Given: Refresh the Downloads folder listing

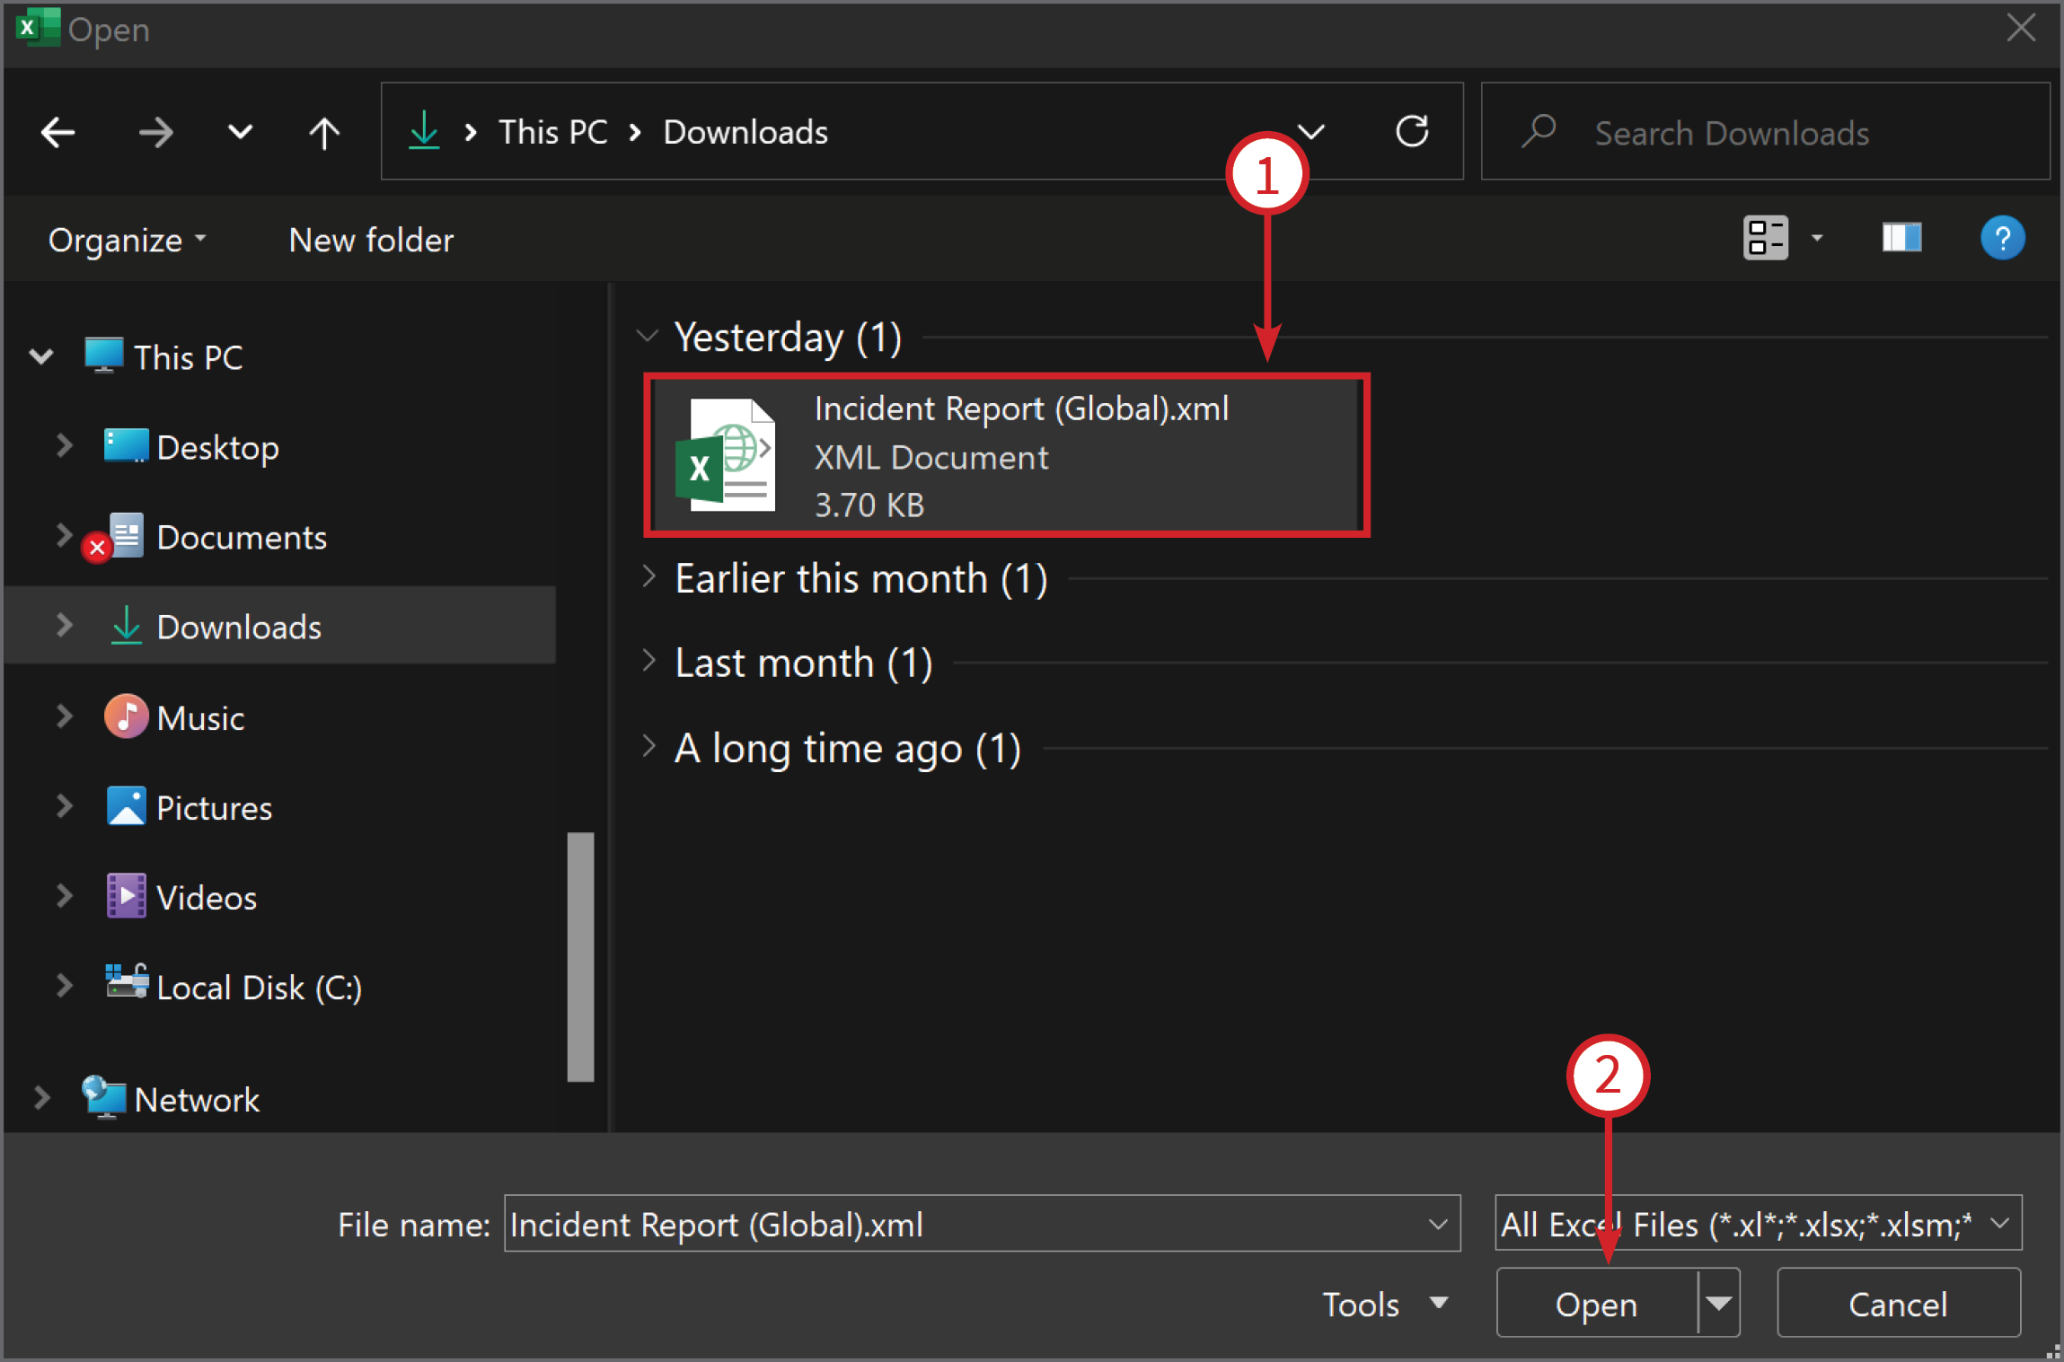Looking at the screenshot, I should [1412, 132].
